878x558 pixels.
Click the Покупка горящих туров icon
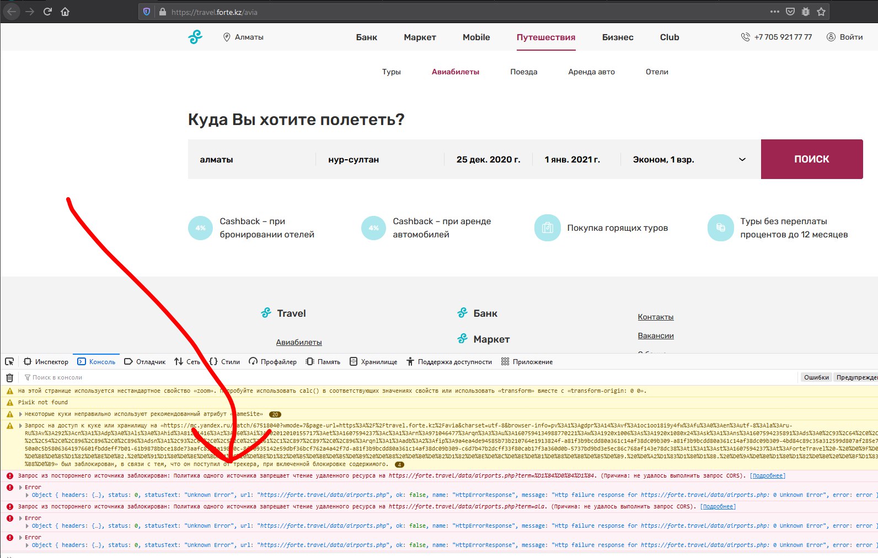tap(547, 228)
